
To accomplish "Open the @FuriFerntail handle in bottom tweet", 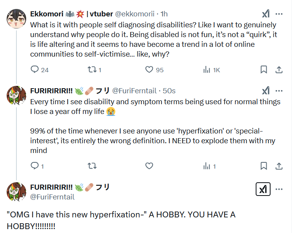I will (x=52, y=197).
